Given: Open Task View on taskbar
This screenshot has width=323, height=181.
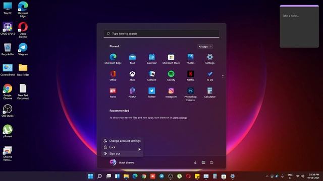Looking at the screenshot, I should [109, 176].
